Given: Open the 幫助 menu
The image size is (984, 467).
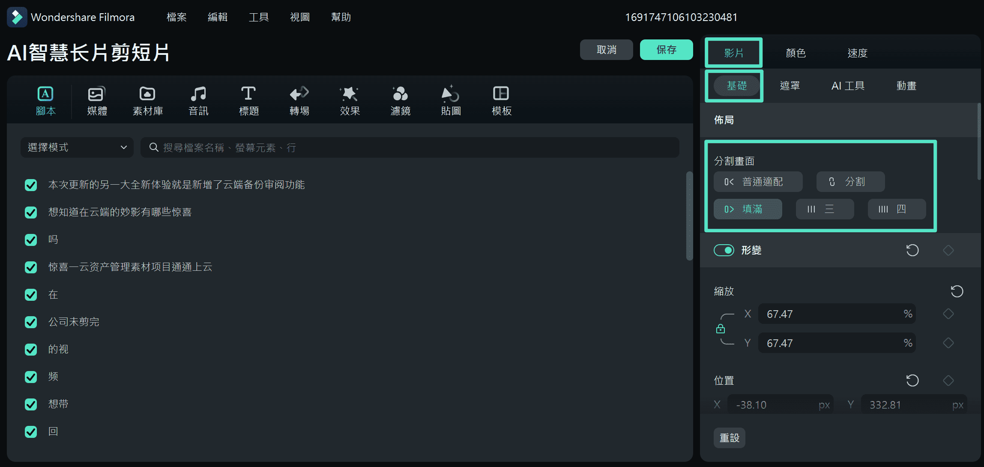Looking at the screenshot, I should click(x=341, y=17).
